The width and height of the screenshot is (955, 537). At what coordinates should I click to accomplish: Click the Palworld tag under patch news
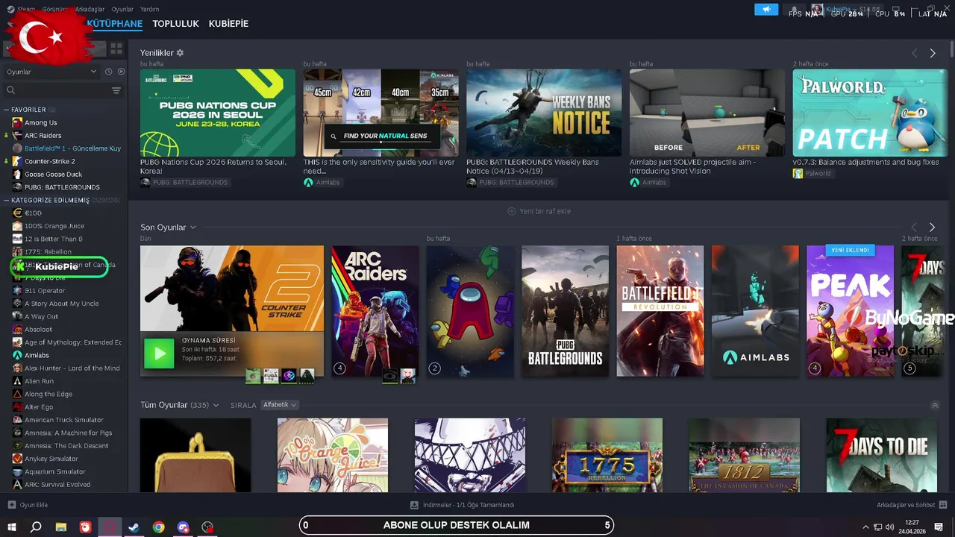(x=812, y=174)
